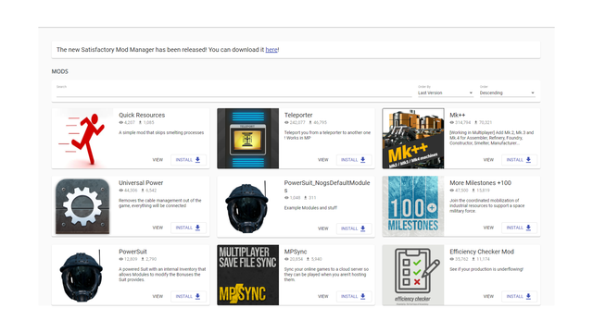This screenshot has height=333, width=593.
Task: Click the 'Teleporter' mod title
Action: click(x=298, y=115)
